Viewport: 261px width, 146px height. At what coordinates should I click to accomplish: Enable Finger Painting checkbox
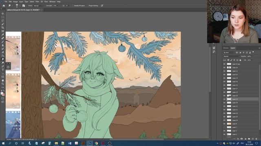pyautogui.click(x=88, y=6)
